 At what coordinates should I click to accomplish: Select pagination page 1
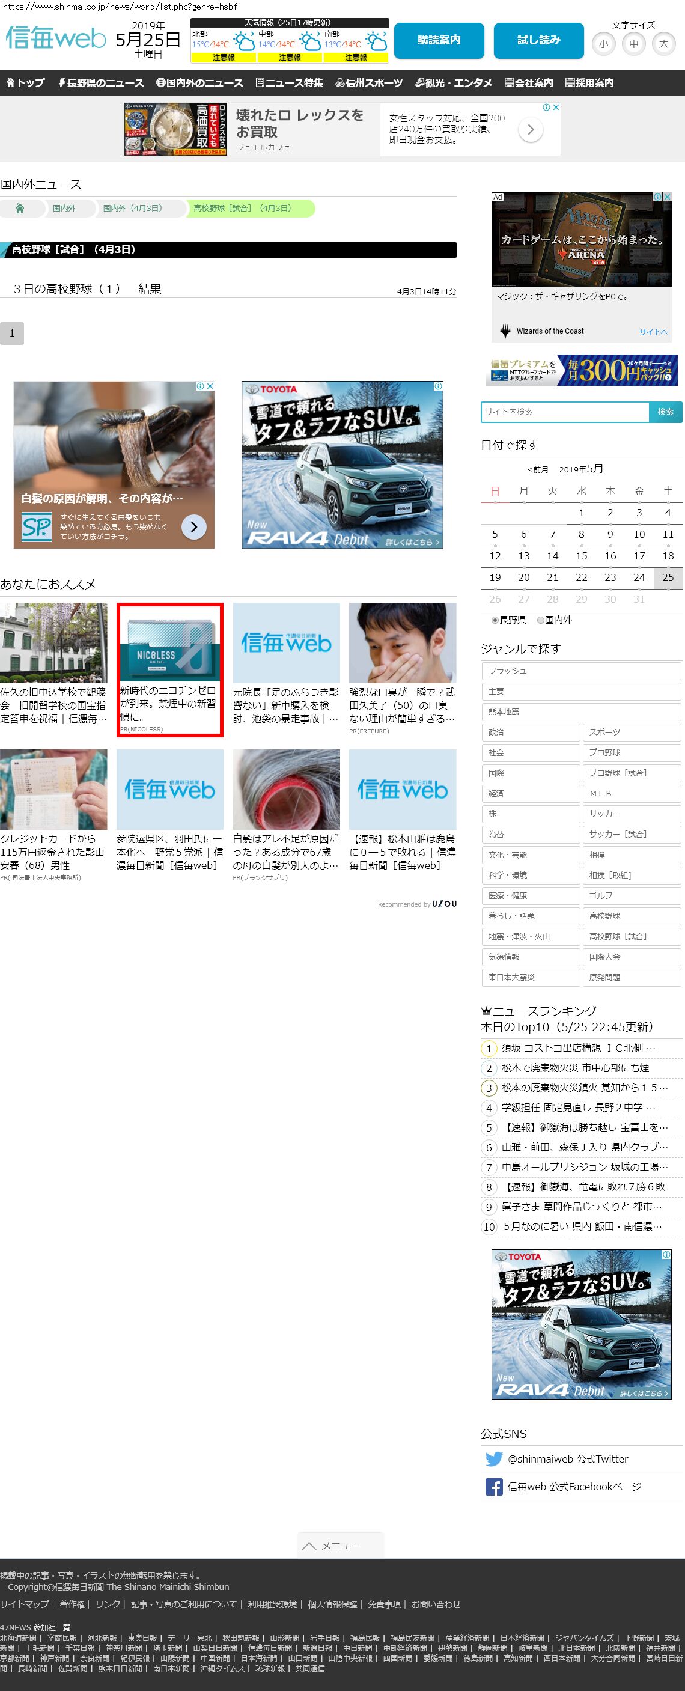[x=12, y=334]
